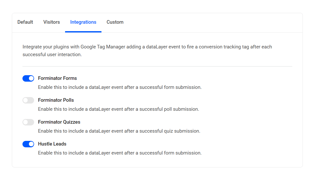Switch to the Default tab
315x179 pixels.
[x=25, y=22]
